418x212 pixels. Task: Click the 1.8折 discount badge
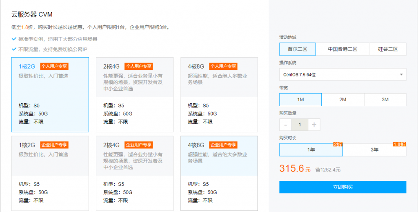400,144
